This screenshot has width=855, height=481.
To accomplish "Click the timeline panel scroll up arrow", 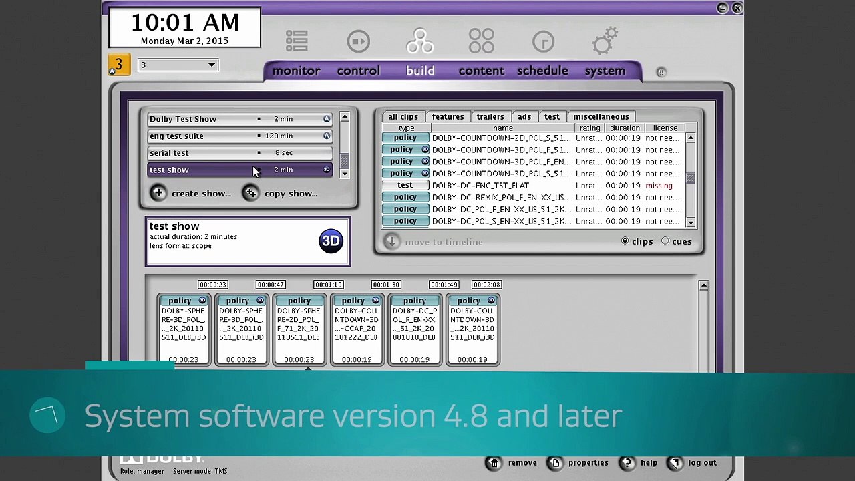I will tap(703, 285).
